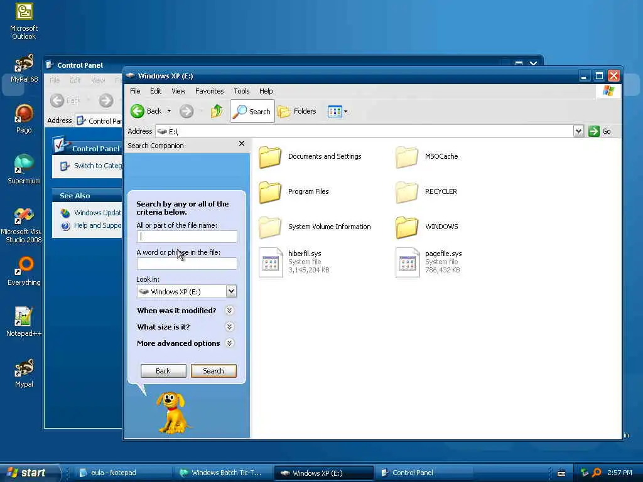The height and width of the screenshot is (482, 643).
Task: Expand When was it modified options
Action: pos(230,310)
